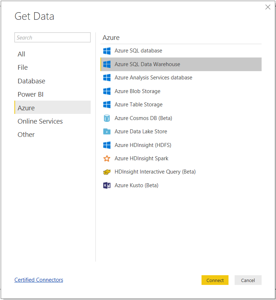Viewport: 276px width, 300px height.
Task: Click the Azure Blob Storage connector icon
Action: 107,91
